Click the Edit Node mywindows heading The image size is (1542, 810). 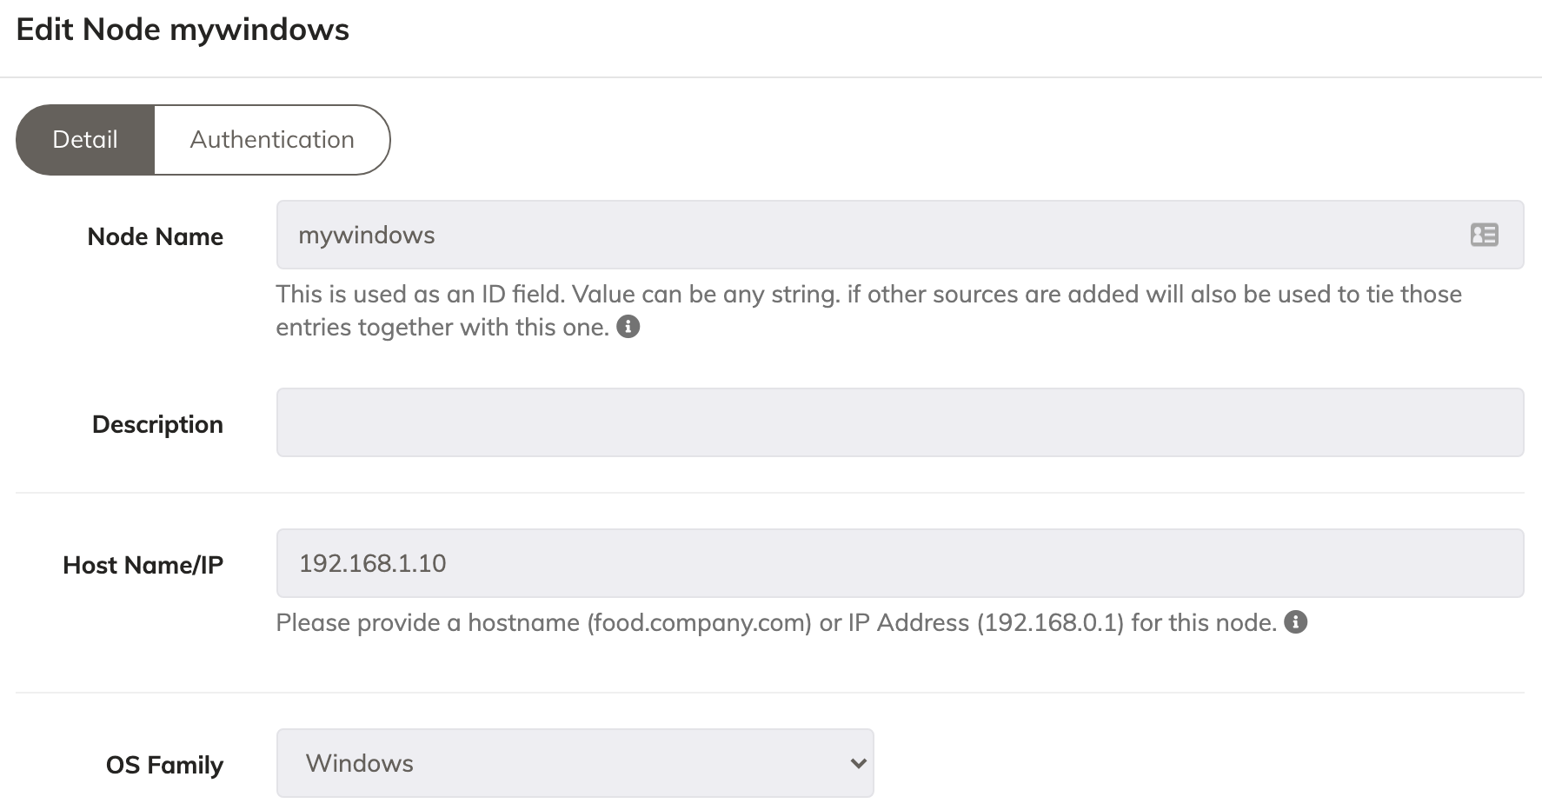[x=183, y=30]
